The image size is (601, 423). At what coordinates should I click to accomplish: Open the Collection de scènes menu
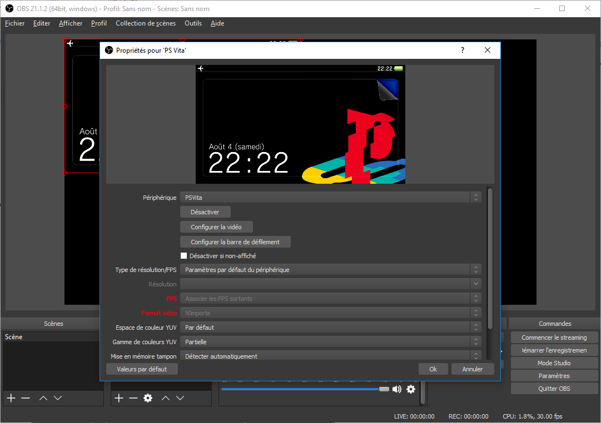tap(146, 23)
